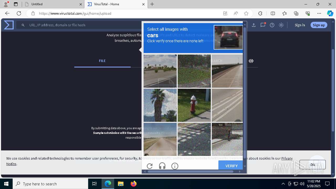Close the VirusTotal - Home tab
This screenshot has width=336, height=189.
click(x=143, y=4)
